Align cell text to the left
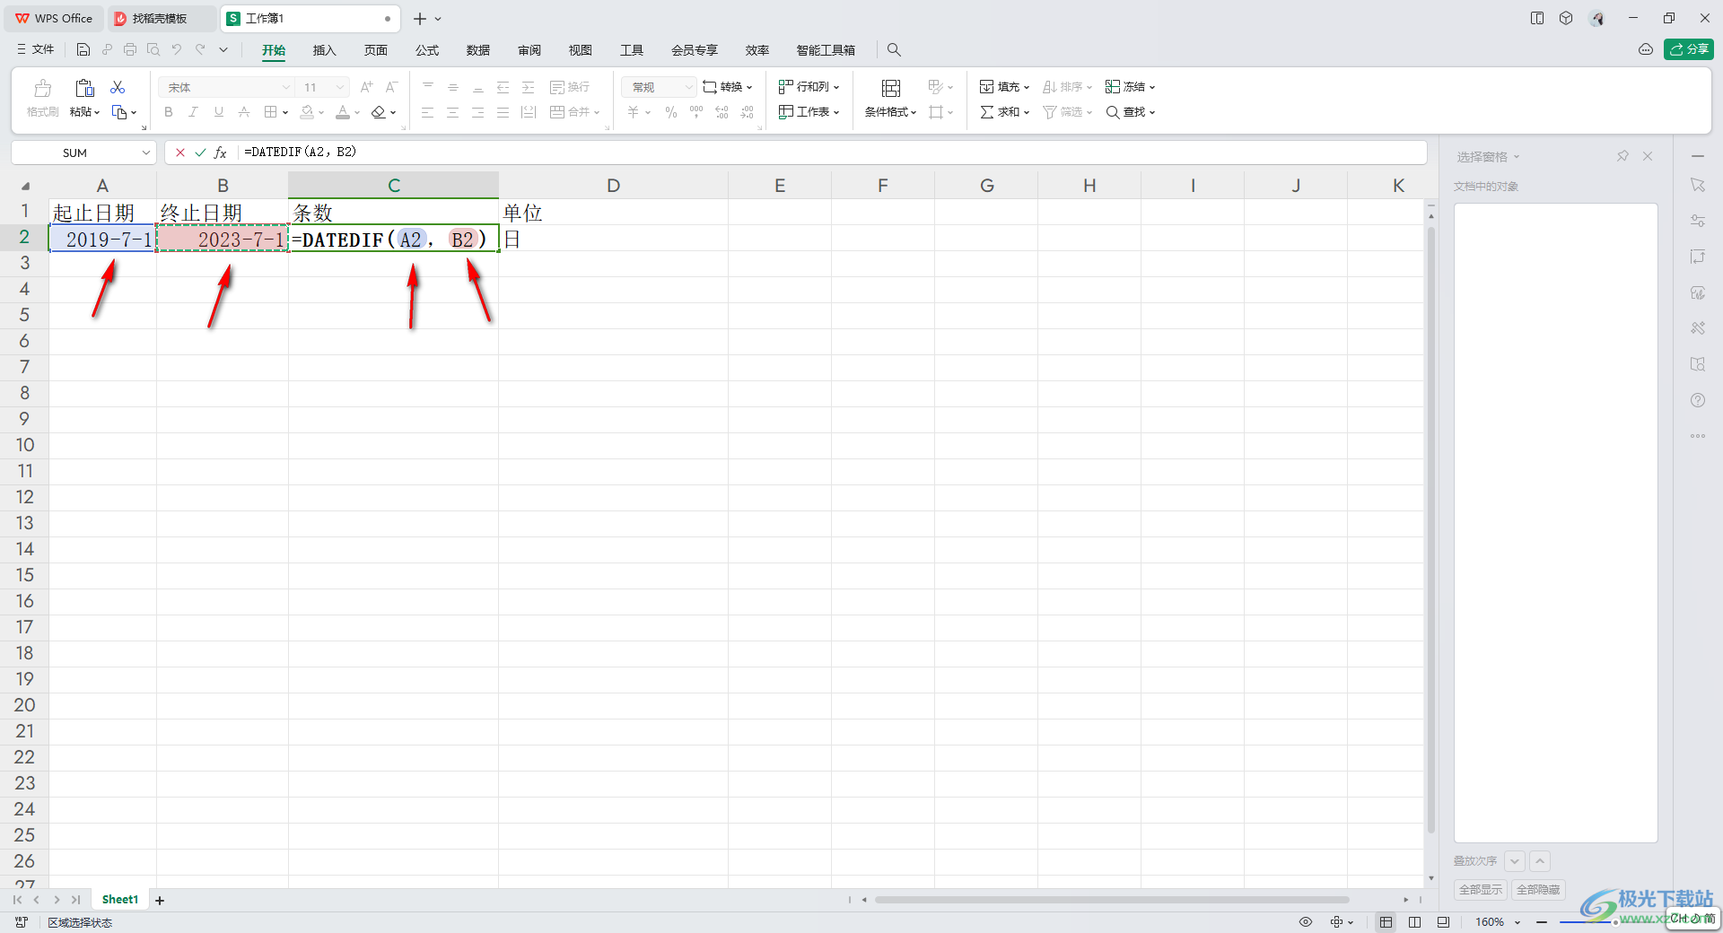 point(428,112)
